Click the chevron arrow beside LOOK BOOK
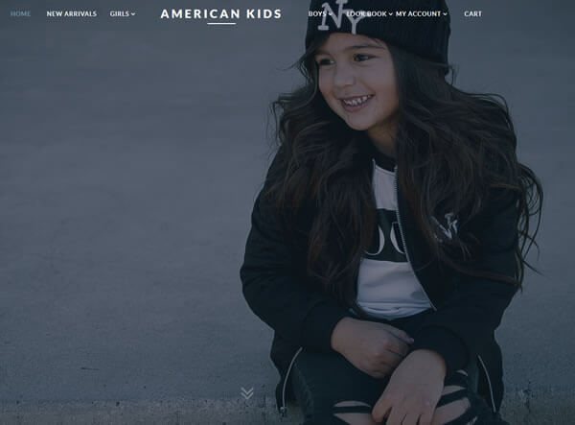This screenshot has width=575, height=425. coord(391,14)
